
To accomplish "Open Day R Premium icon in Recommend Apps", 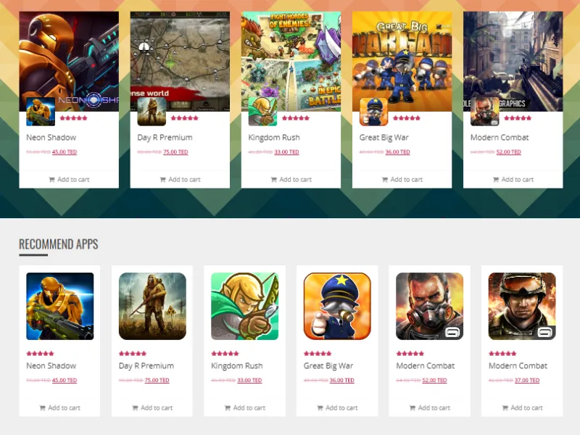I will coord(152,306).
